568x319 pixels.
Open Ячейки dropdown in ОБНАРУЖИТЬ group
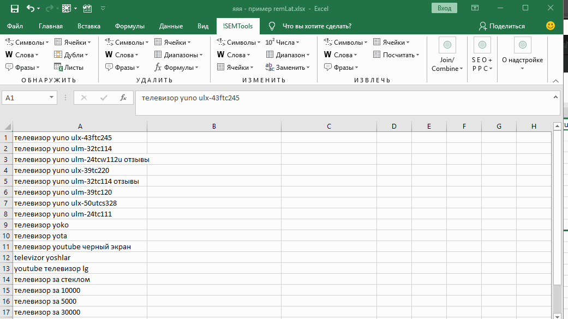point(73,43)
